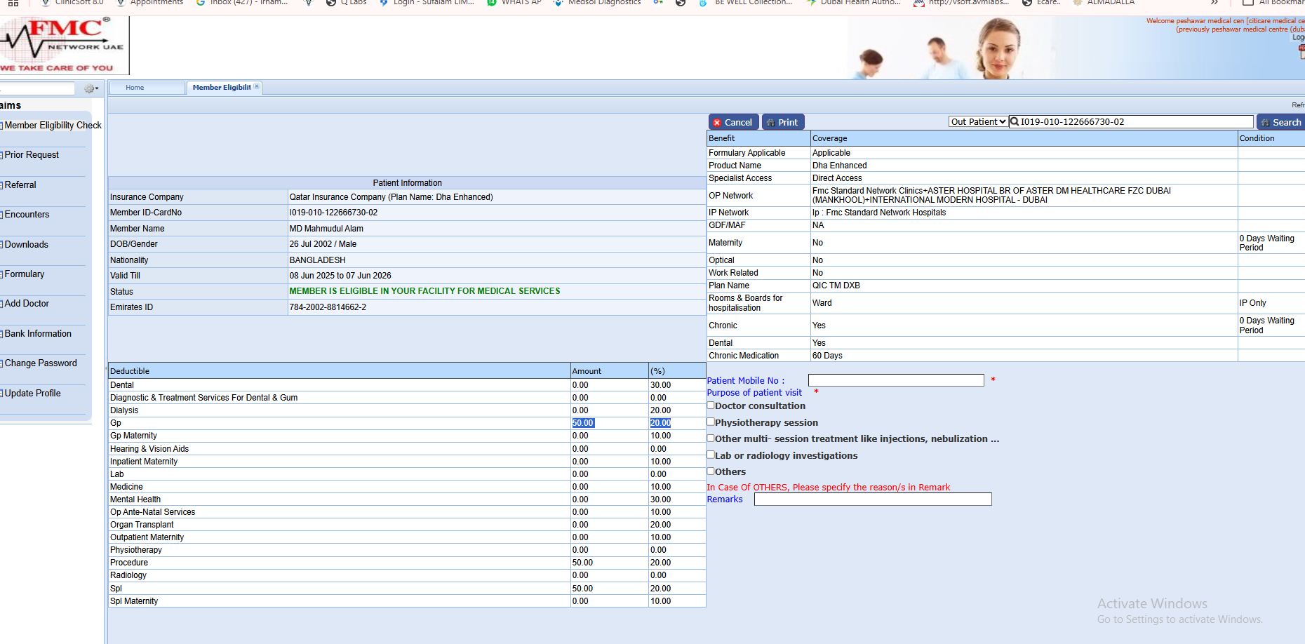The image size is (1305, 644).
Task: Click the Cancel button
Action: click(733, 122)
